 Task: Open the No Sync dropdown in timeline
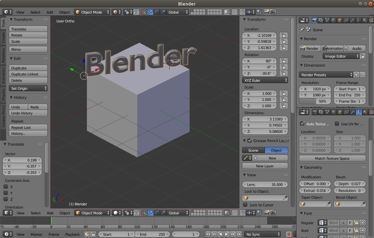262,234
